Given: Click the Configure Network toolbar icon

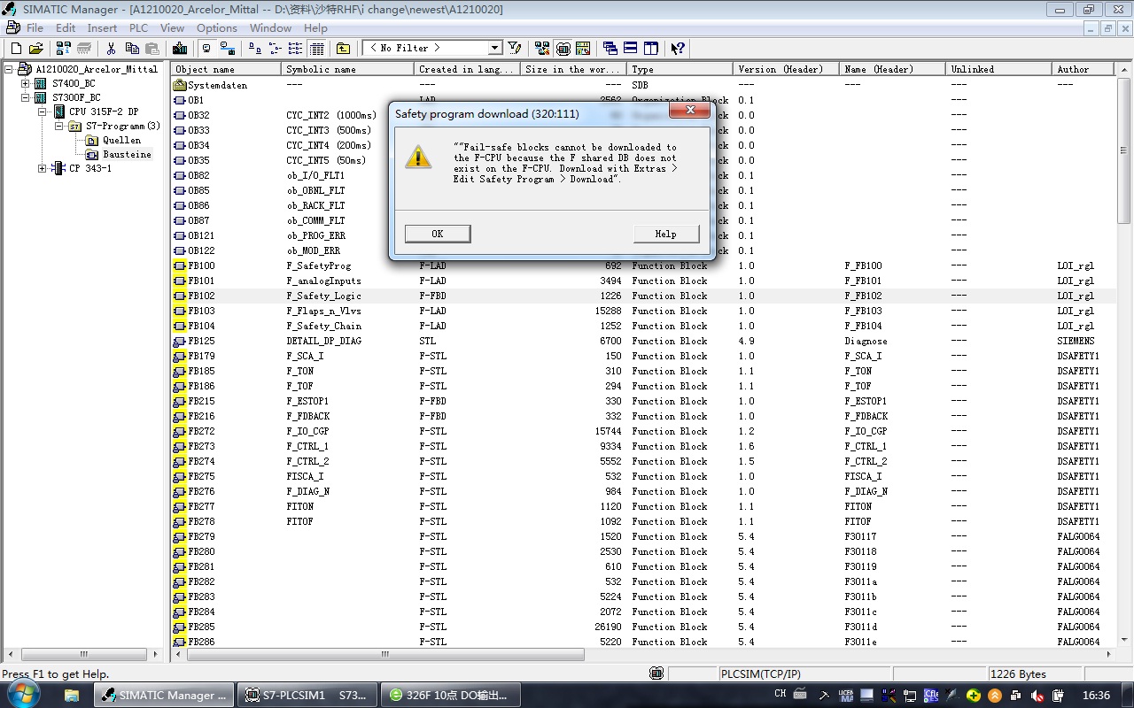Looking at the screenshot, I should (542, 48).
